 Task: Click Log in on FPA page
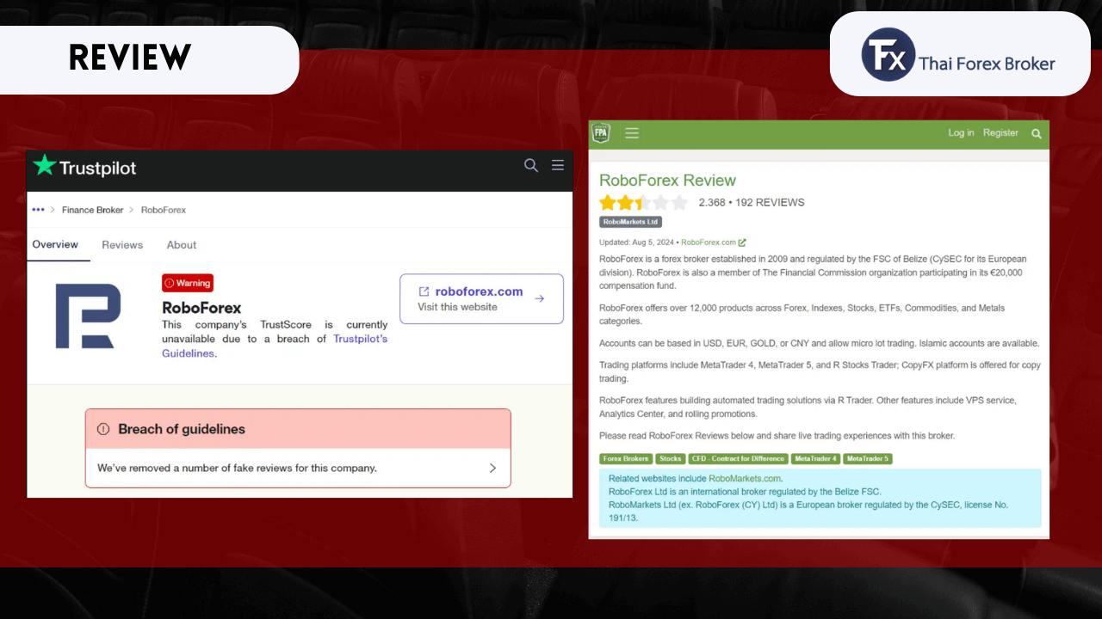[961, 133]
